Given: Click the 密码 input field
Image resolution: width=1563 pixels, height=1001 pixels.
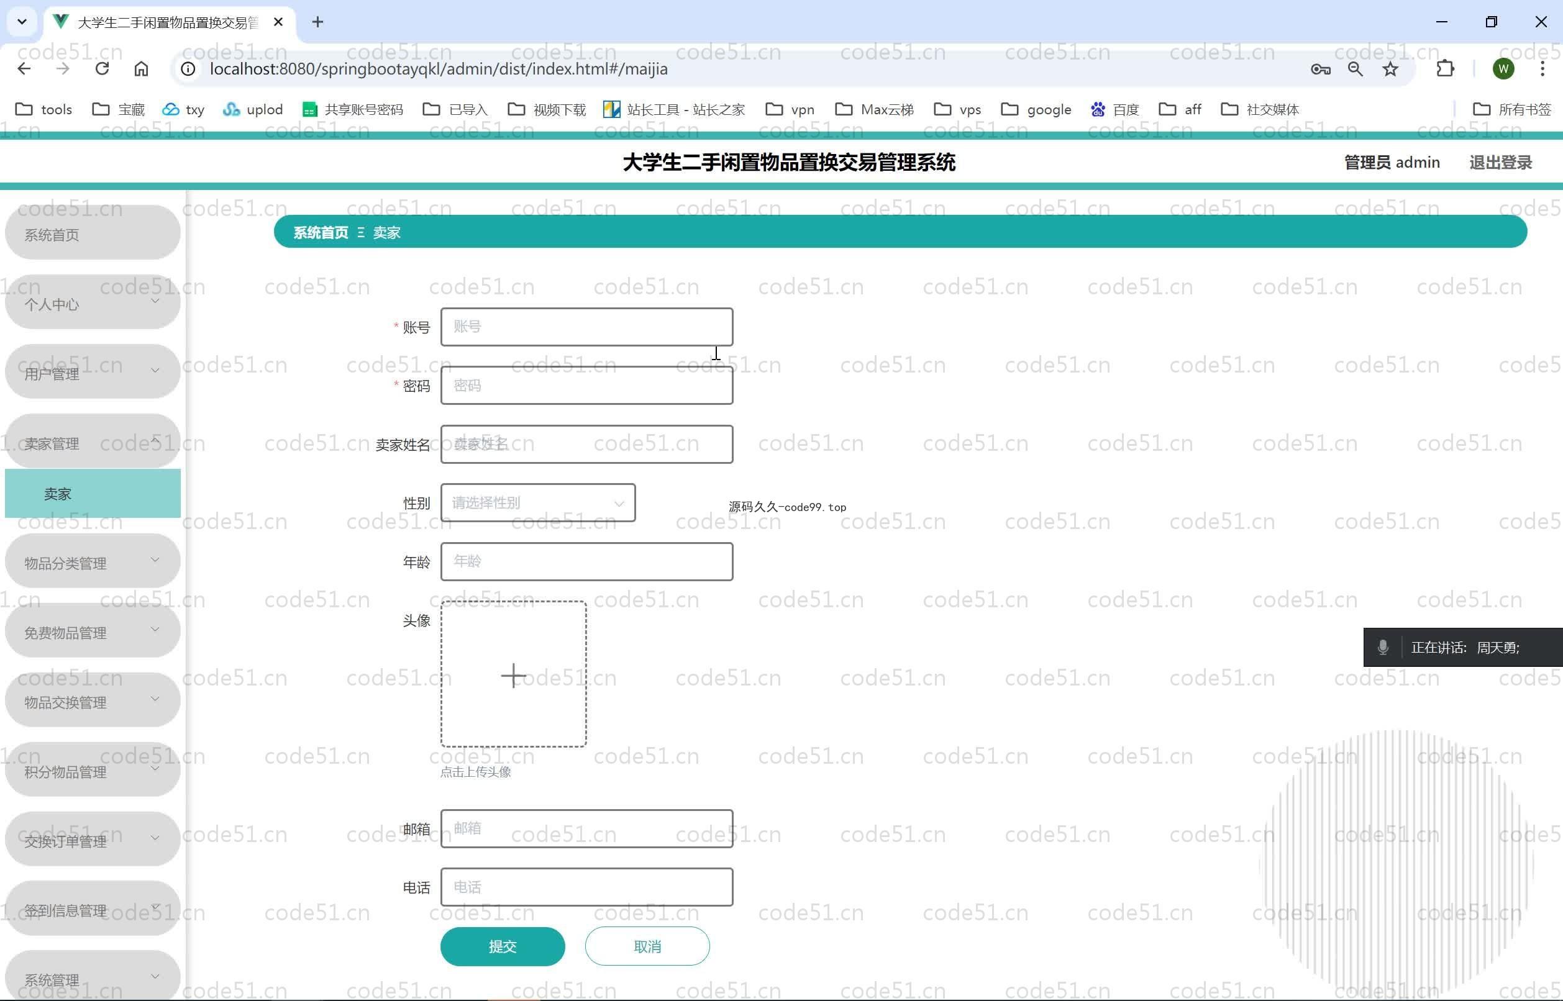Looking at the screenshot, I should [586, 386].
